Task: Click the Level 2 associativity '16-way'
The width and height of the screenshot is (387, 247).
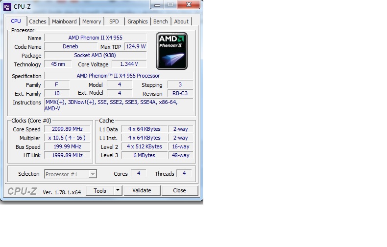Action: pyautogui.click(x=181, y=146)
